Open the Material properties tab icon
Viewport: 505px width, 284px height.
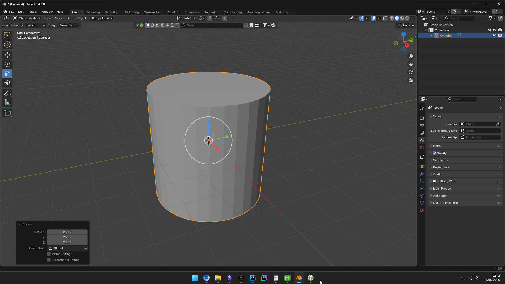click(x=422, y=211)
